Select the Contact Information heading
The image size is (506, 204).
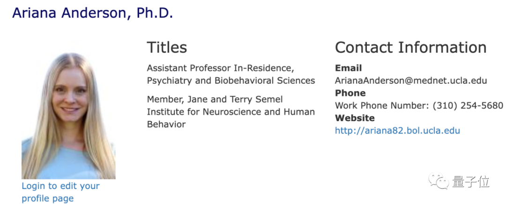click(x=410, y=47)
